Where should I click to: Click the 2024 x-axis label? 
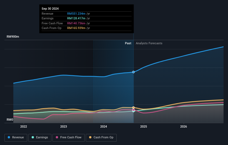pos(104,126)
